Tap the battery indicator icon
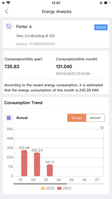 click(x=107, y=3)
